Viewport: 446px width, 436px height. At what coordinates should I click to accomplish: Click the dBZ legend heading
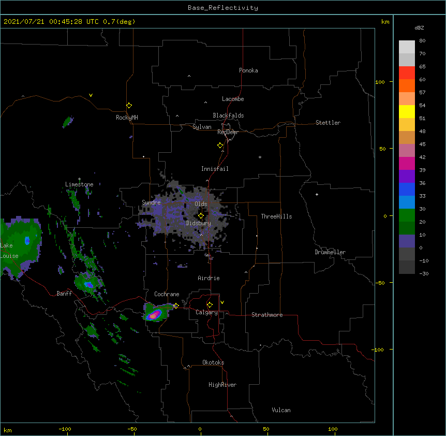click(x=419, y=28)
